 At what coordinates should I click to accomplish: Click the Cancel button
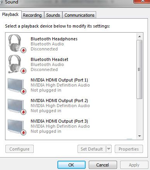coord(103,165)
